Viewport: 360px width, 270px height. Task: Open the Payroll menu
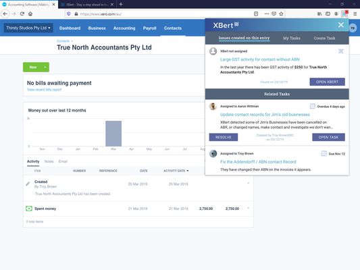coord(149,28)
